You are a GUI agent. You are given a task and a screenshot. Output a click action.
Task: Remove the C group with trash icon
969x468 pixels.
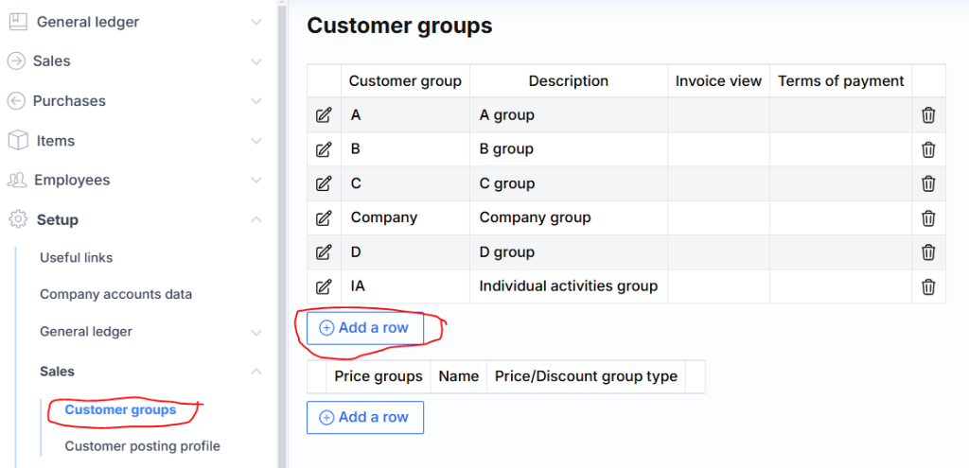928,183
